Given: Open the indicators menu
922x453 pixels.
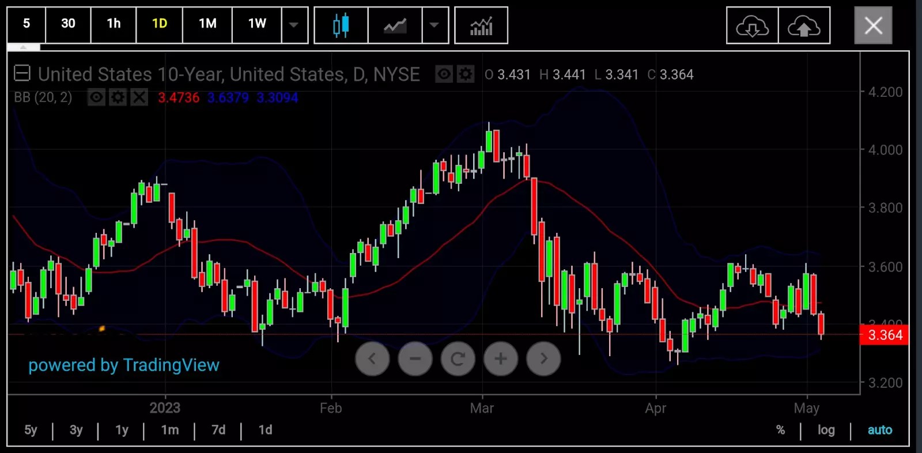Looking at the screenshot, I should [481, 25].
